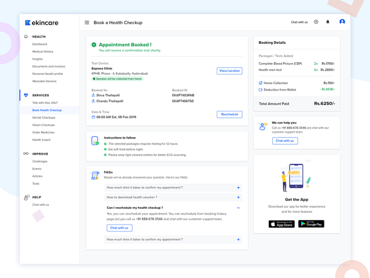Click the Reschedule button
This screenshot has height=278, width=370.
tap(229, 114)
